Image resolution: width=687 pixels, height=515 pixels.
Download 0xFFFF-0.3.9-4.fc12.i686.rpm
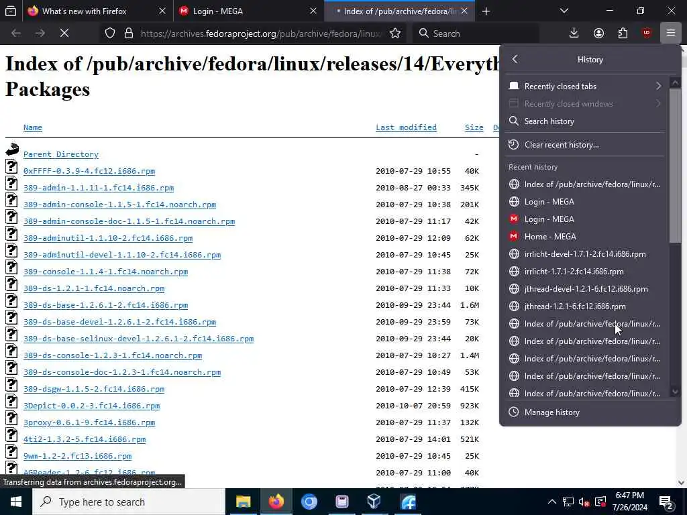click(89, 171)
